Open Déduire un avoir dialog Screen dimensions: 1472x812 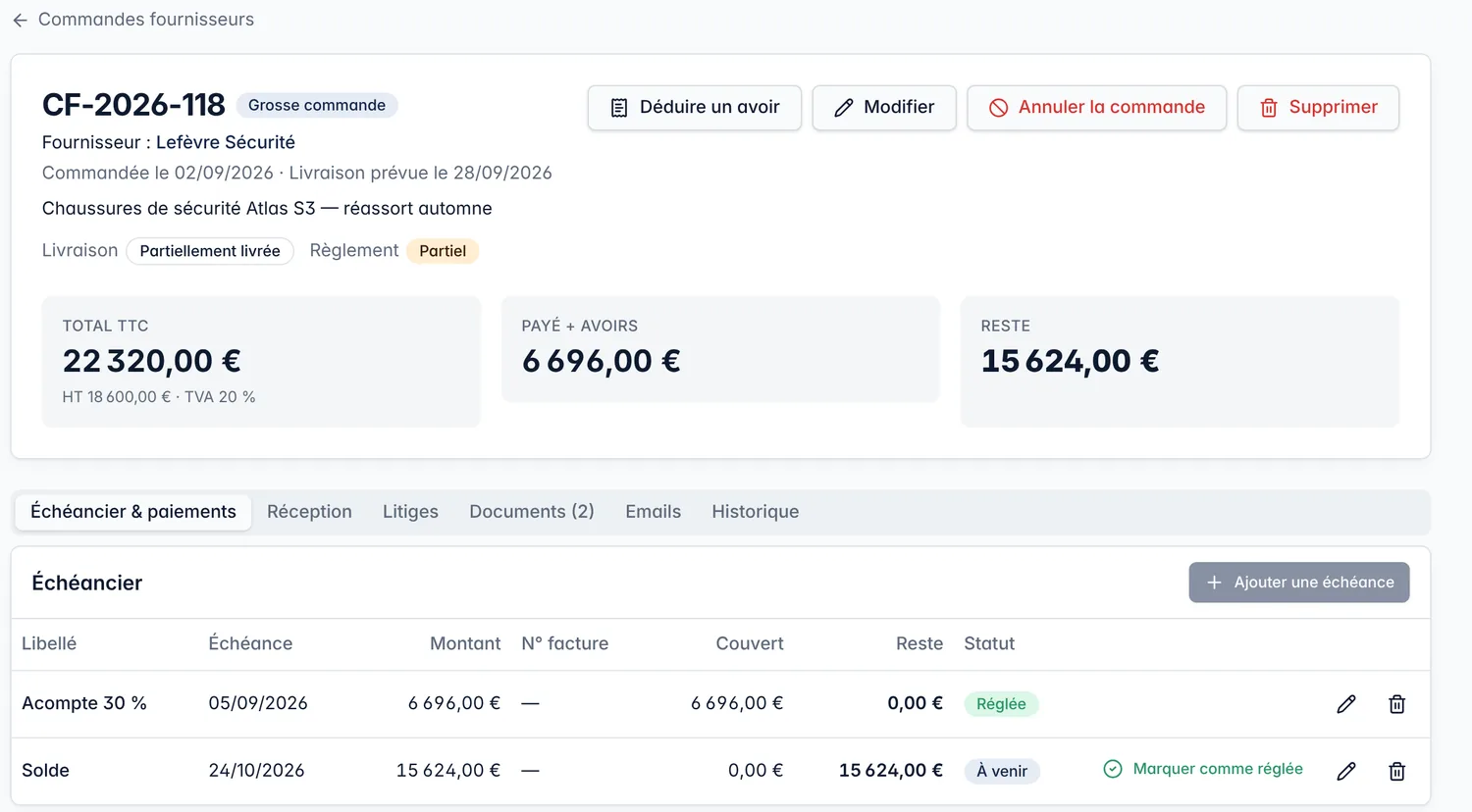695,108
